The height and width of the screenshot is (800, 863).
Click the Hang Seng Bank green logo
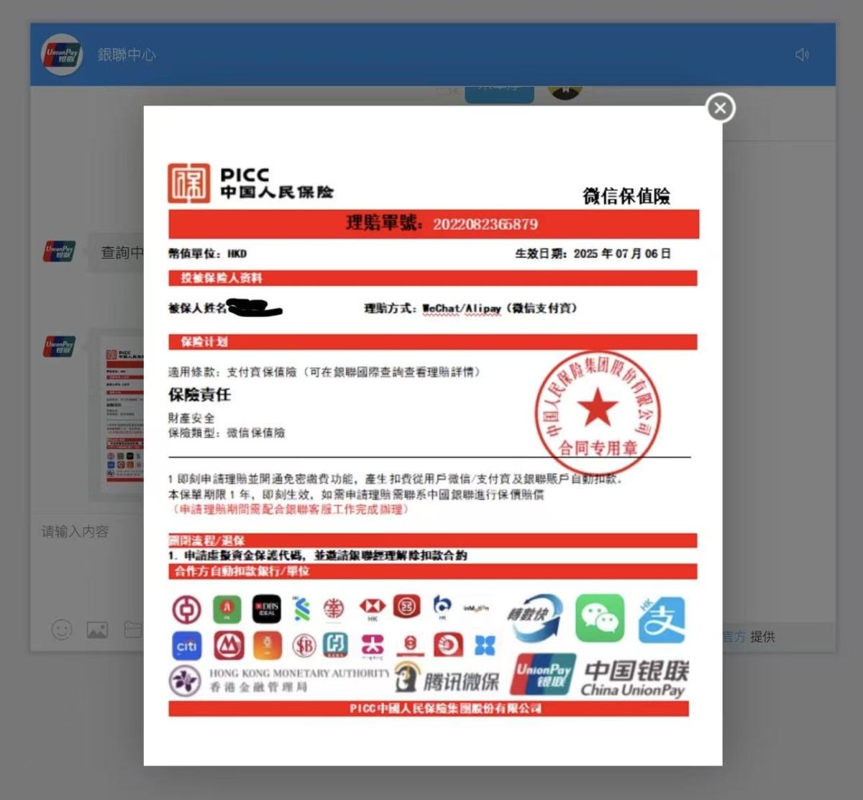point(227,610)
